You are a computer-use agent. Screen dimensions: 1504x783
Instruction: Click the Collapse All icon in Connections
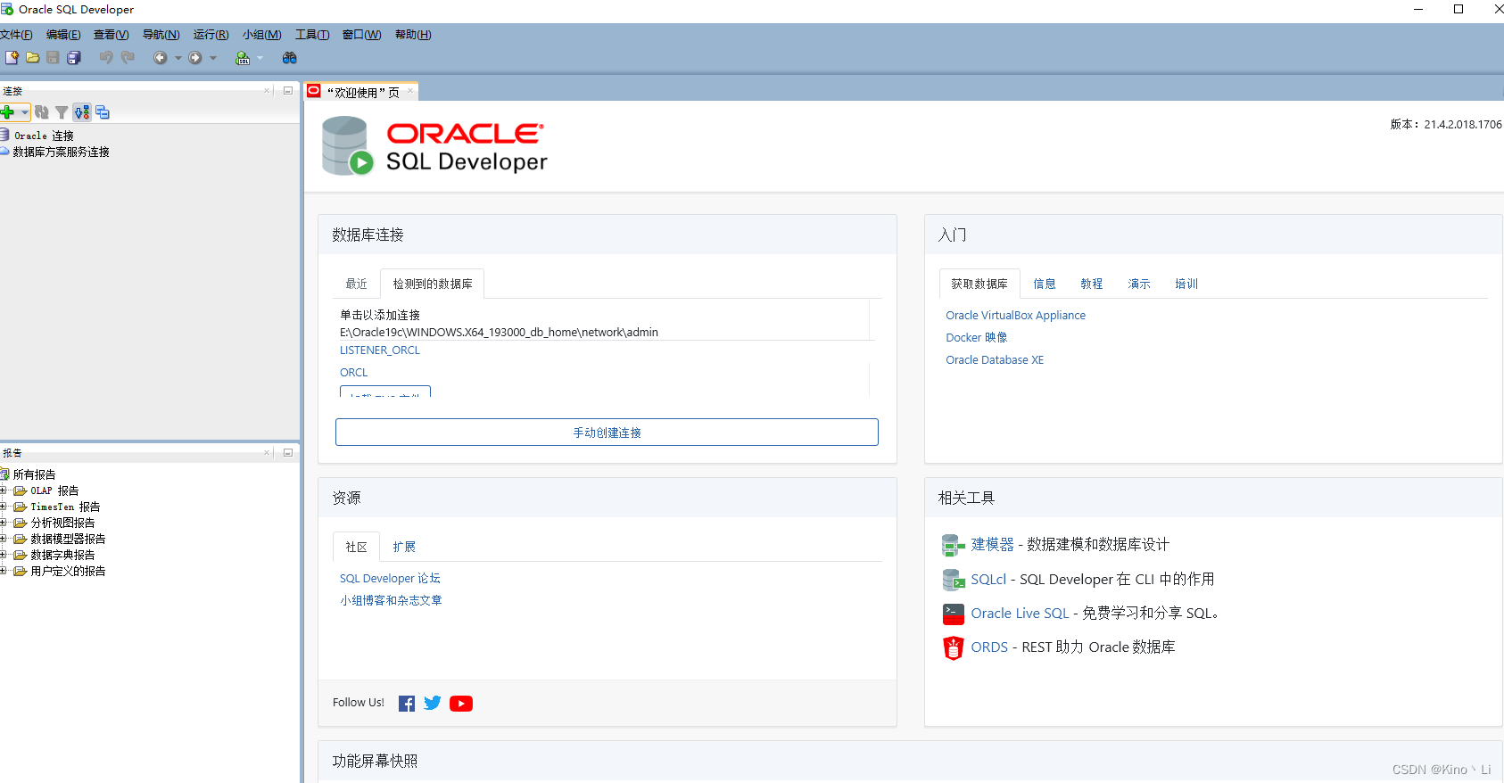pos(103,112)
